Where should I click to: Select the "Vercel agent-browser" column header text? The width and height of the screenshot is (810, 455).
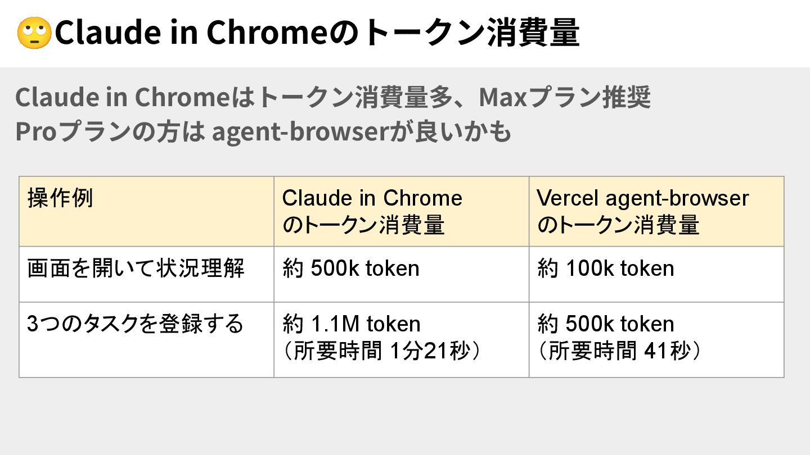[x=642, y=198]
